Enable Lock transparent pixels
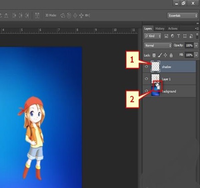Image resolution: width=200 pixels, height=188 pixels. coord(154,55)
